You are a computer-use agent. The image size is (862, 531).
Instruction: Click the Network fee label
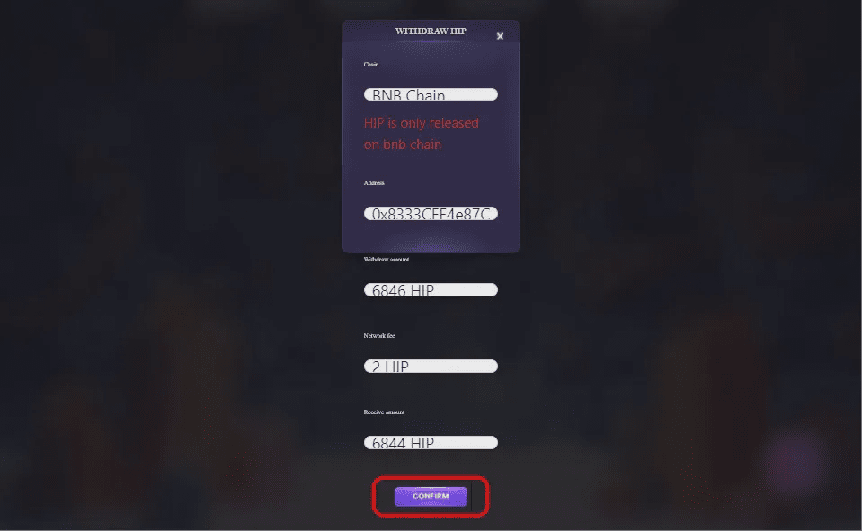point(379,336)
